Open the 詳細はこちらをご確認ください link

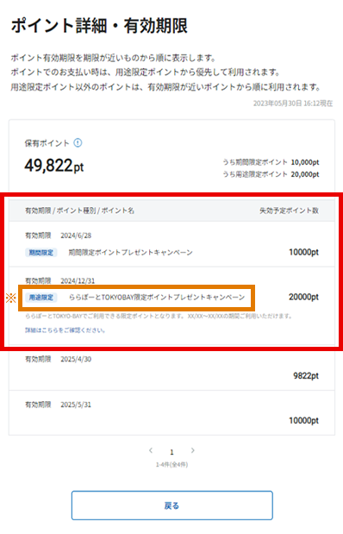click(65, 330)
